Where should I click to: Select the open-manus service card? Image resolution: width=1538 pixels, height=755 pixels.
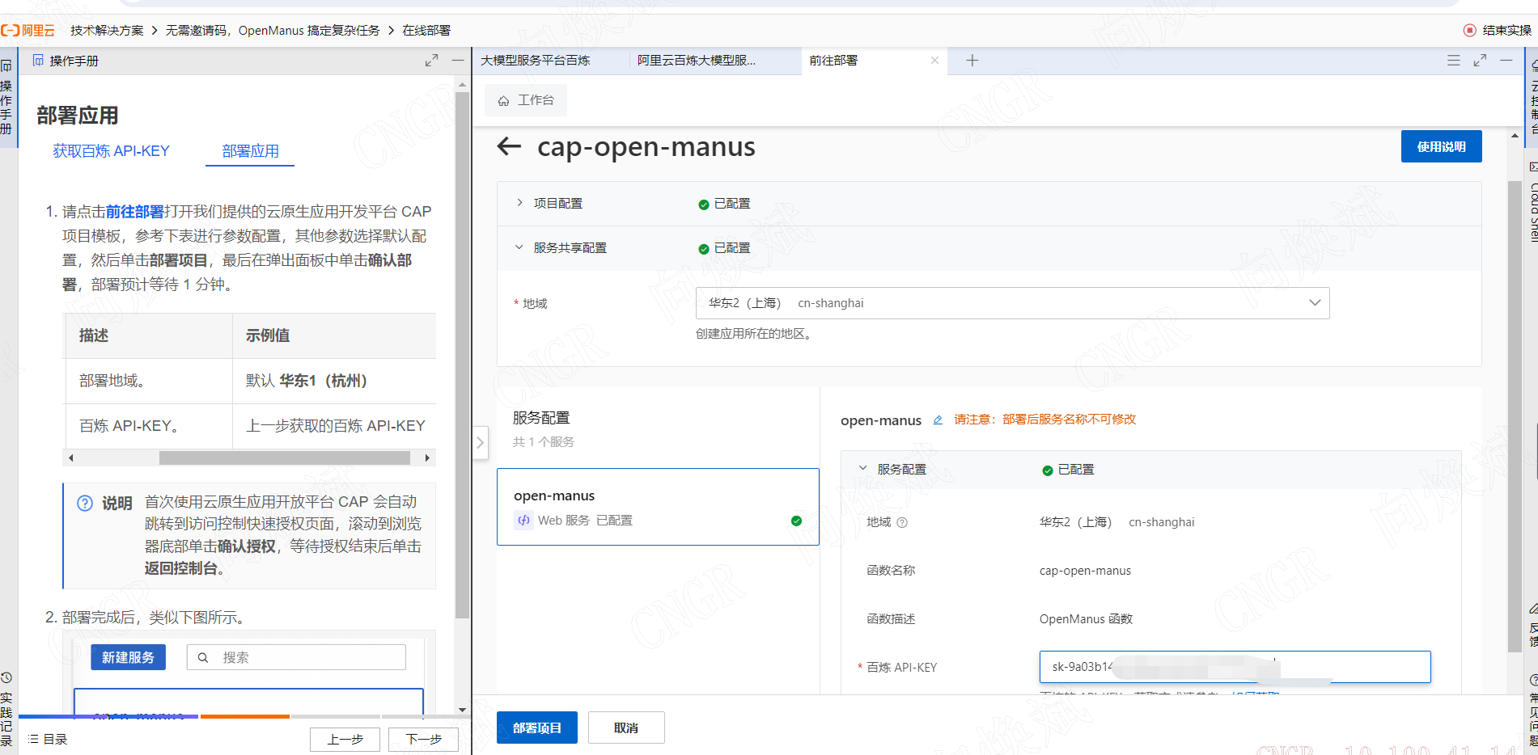[658, 507]
